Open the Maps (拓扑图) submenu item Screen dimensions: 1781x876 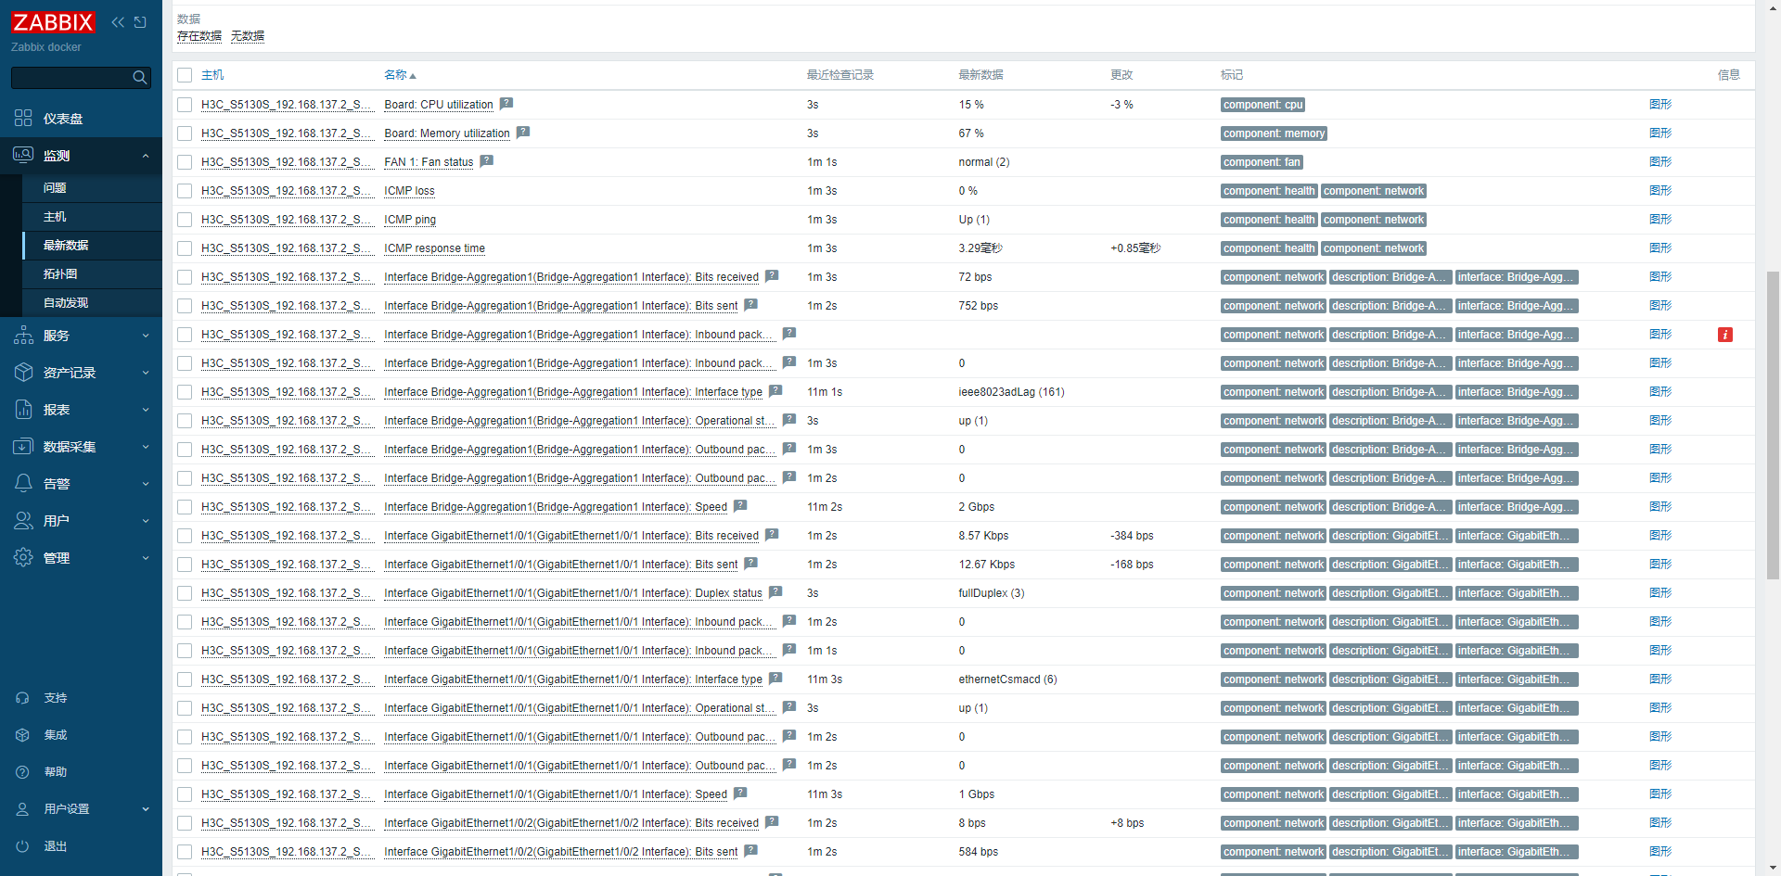(x=92, y=273)
